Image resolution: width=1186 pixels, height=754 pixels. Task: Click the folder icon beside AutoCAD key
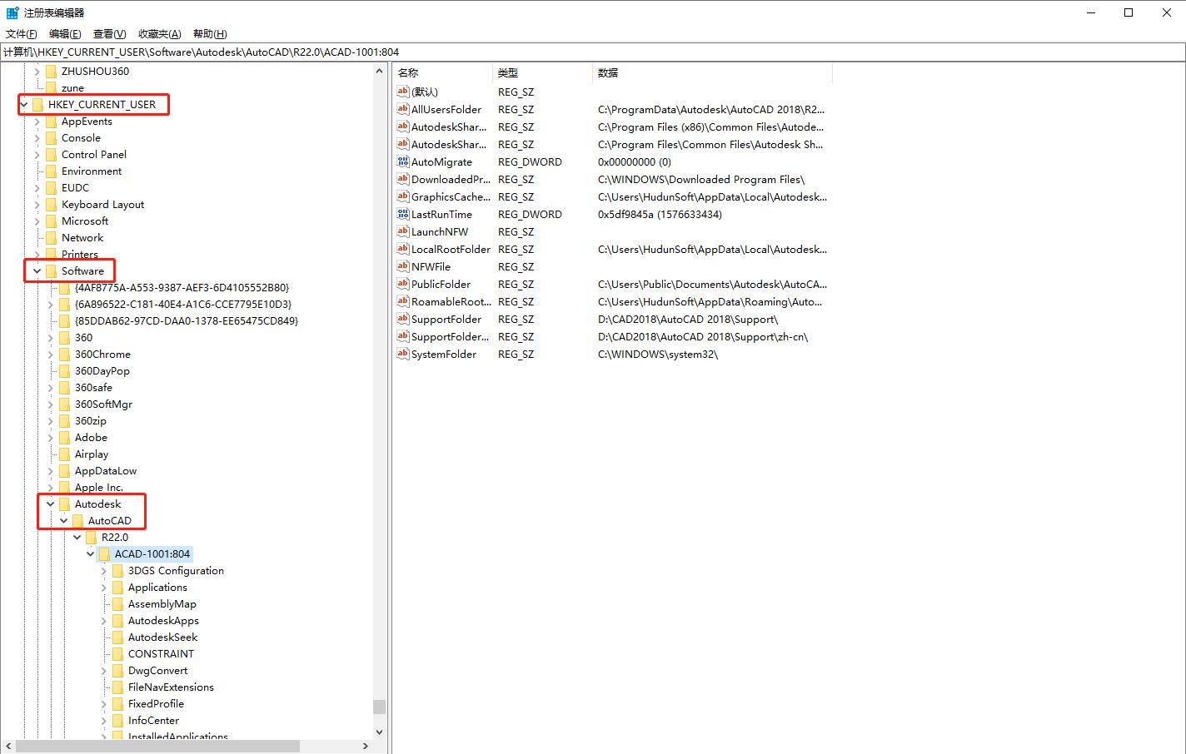77,520
